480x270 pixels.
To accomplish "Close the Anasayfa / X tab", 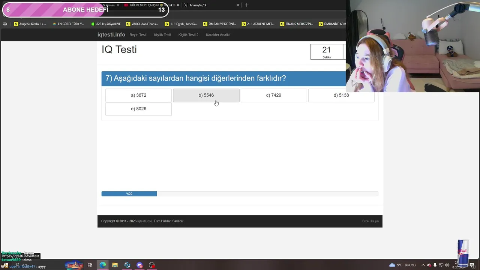I will point(237,5).
